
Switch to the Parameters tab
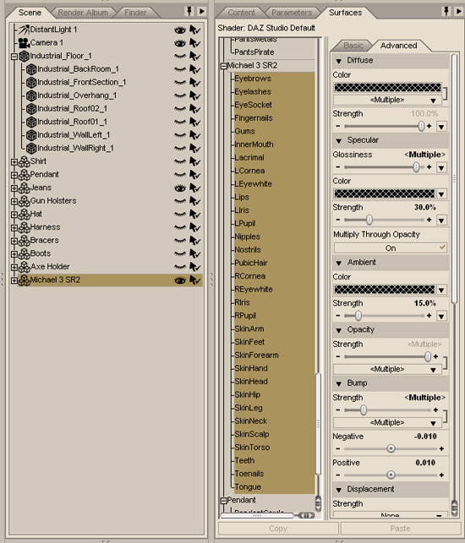click(x=292, y=13)
